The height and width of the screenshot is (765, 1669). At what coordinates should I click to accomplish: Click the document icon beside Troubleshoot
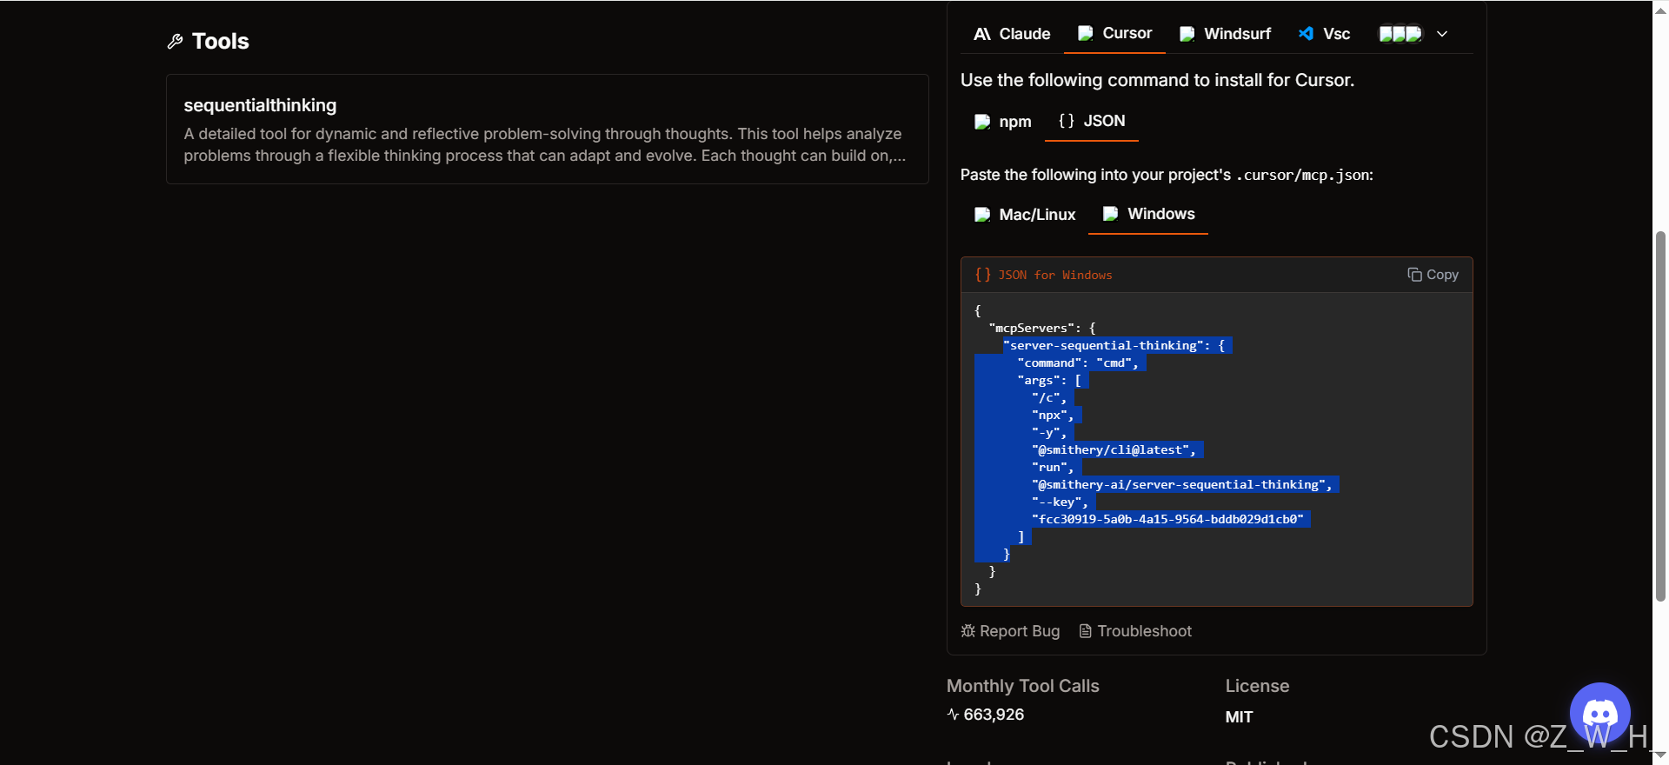pos(1086,631)
